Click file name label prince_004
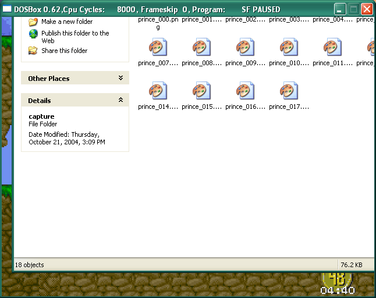The height and width of the screenshot is (298, 376). point(332,19)
